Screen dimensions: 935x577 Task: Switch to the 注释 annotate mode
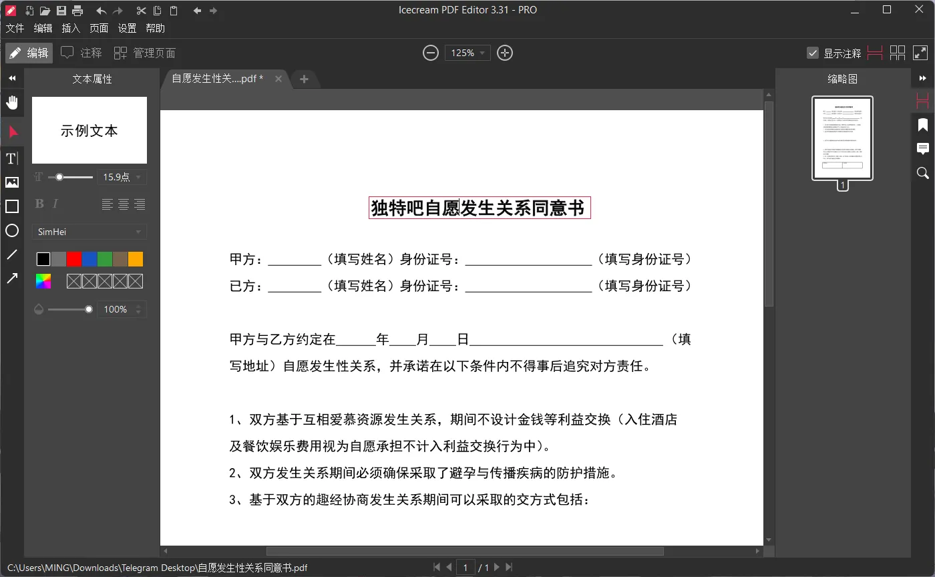(x=81, y=53)
